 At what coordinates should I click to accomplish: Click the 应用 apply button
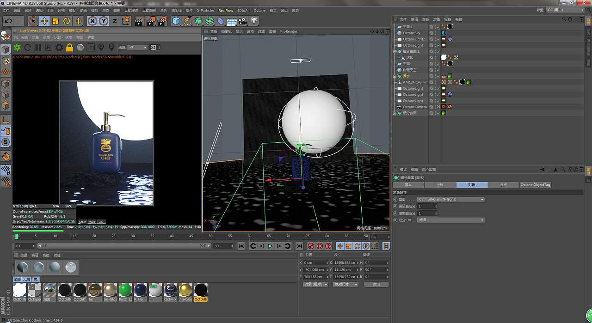[x=376, y=285]
